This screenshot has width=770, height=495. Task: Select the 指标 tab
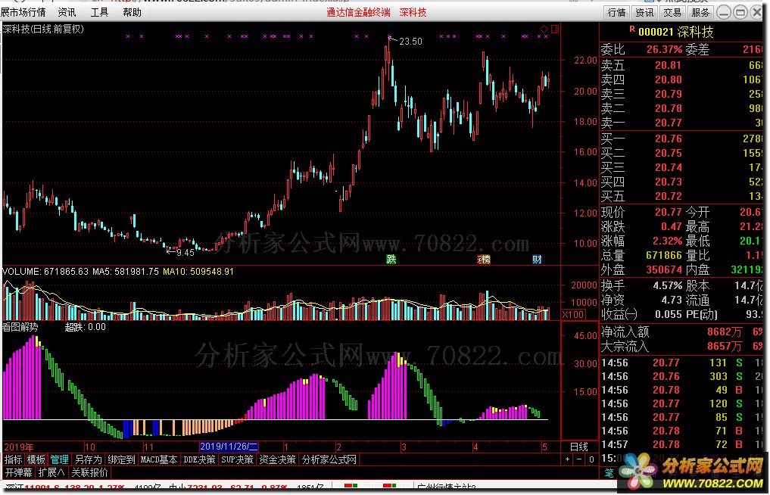pos(14,459)
